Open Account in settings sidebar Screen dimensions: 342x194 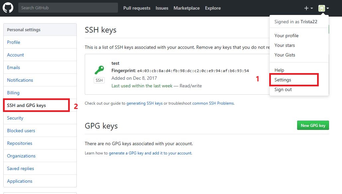click(x=40, y=55)
